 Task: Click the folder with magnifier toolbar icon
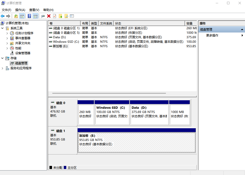point(66,16)
